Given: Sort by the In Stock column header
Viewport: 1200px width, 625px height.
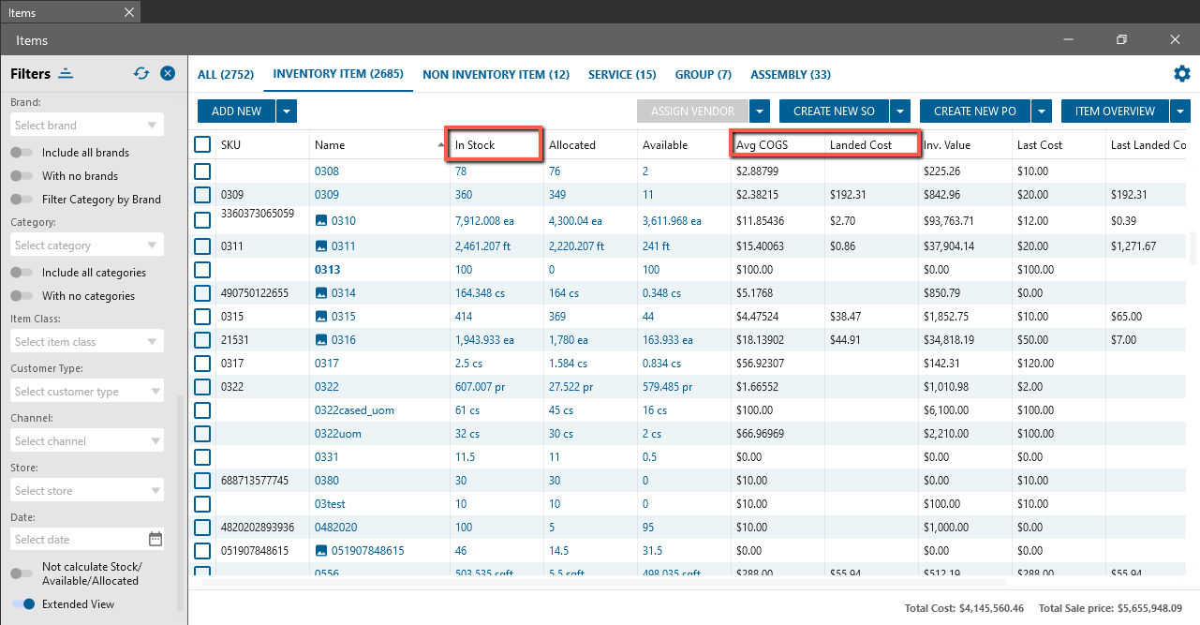Looking at the screenshot, I should pyautogui.click(x=475, y=145).
